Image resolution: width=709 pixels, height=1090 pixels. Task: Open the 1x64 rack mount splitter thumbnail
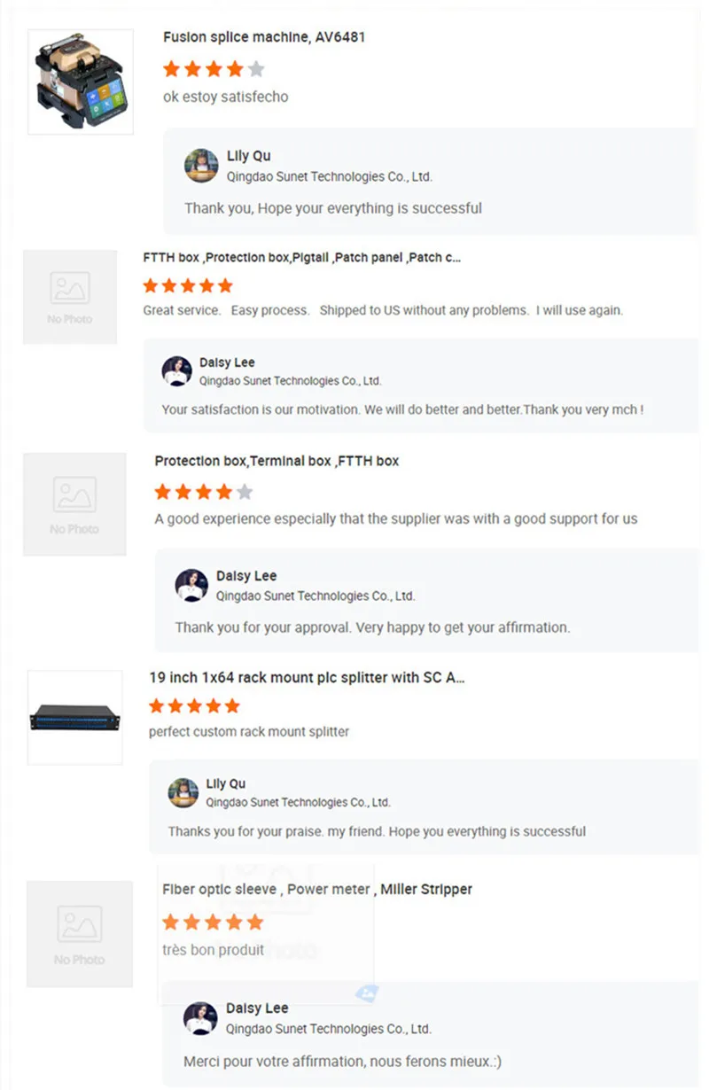(75, 718)
